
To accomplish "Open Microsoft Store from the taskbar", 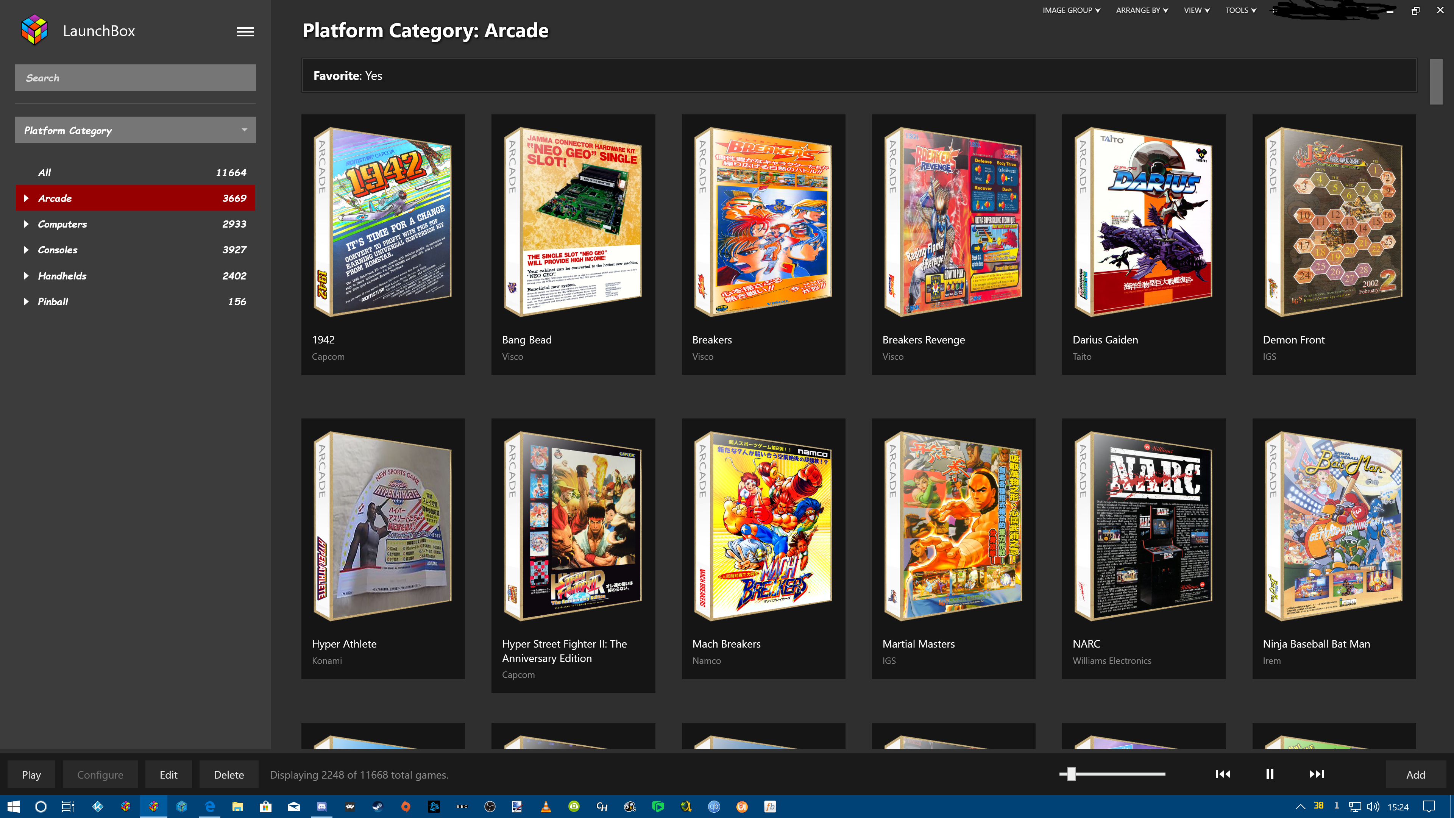I will [x=265, y=807].
